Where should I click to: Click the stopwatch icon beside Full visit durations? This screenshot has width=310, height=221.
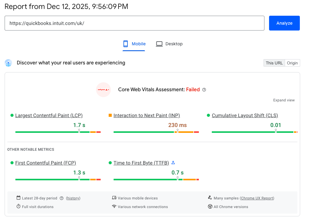click(19, 207)
